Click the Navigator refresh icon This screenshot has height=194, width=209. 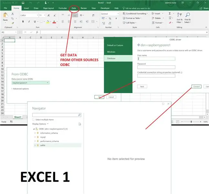79,124
